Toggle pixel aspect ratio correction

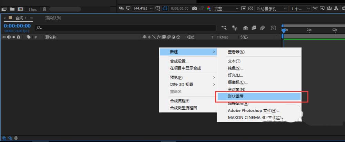pos(315,9)
